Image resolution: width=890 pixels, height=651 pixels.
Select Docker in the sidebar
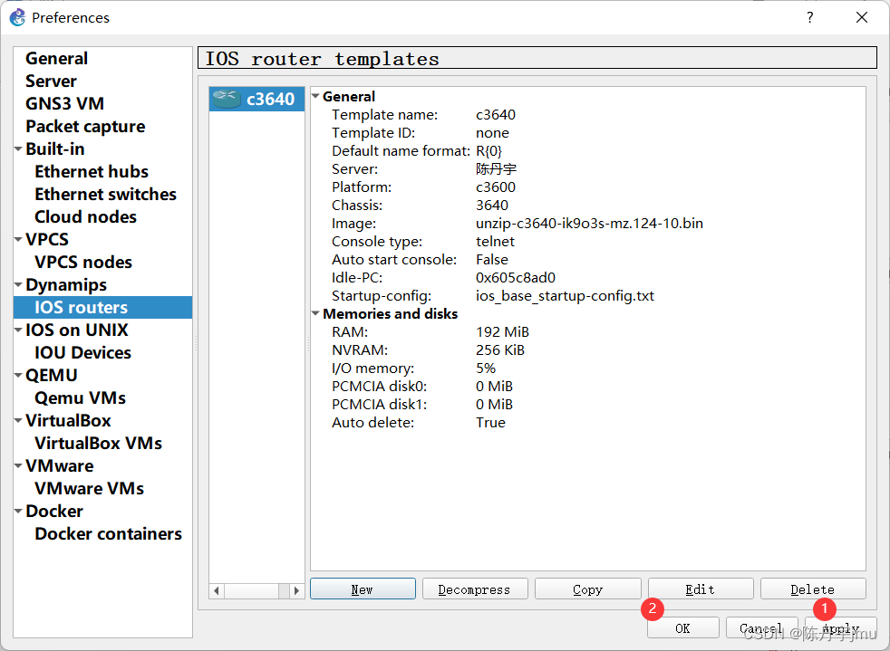(54, 512)
